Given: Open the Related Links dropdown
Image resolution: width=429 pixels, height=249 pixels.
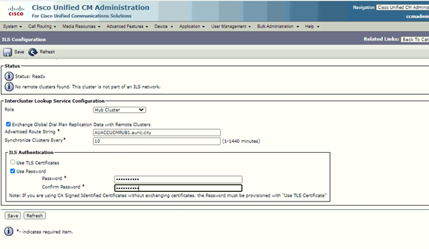Looking at the screenshot, I should click(x=415, y=39).
